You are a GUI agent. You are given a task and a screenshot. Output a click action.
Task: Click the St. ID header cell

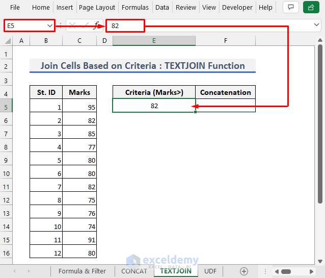tap(46, 92)
